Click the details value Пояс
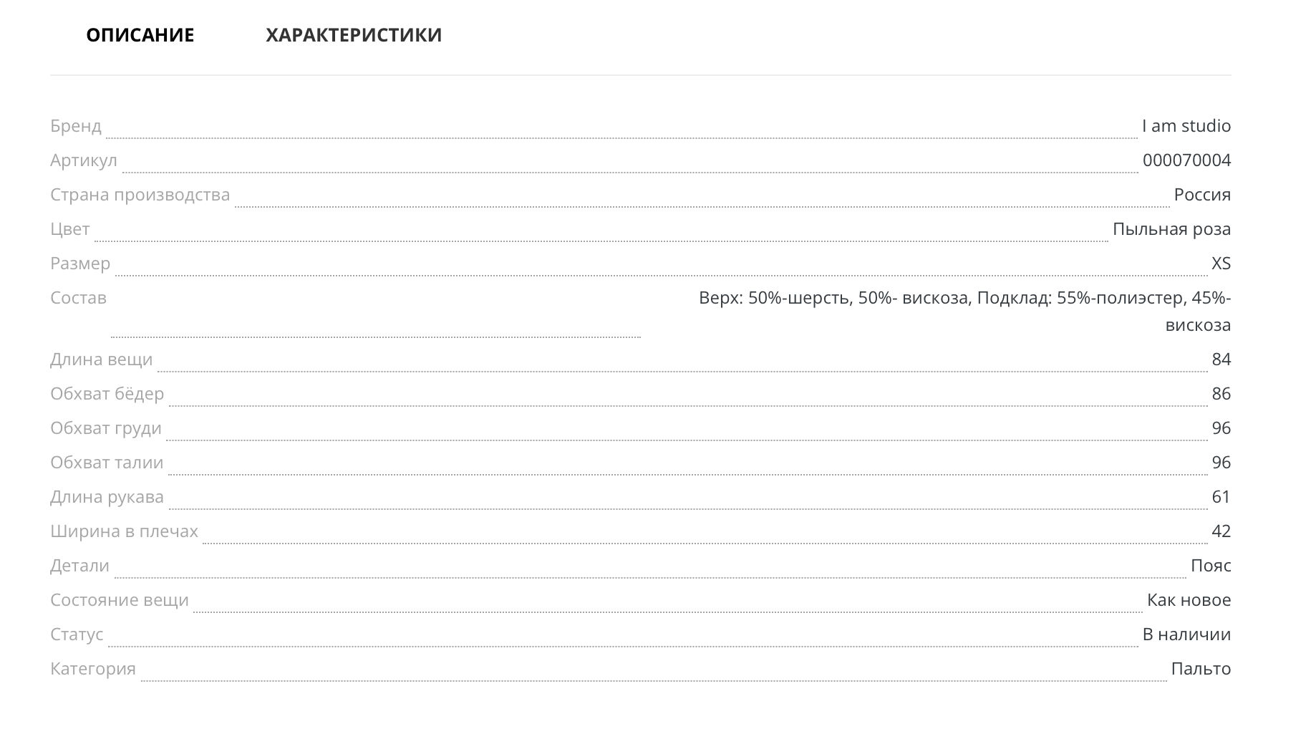The height and width of the screenshot is (729, 1316). [1211, 566]
